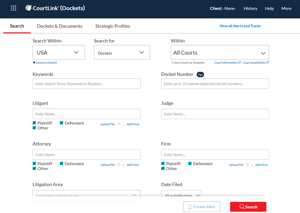The height and width of the screenshot is (213, 300).
Task: Click the Docket Number Tips badge
Action: (x=200, y=74)
